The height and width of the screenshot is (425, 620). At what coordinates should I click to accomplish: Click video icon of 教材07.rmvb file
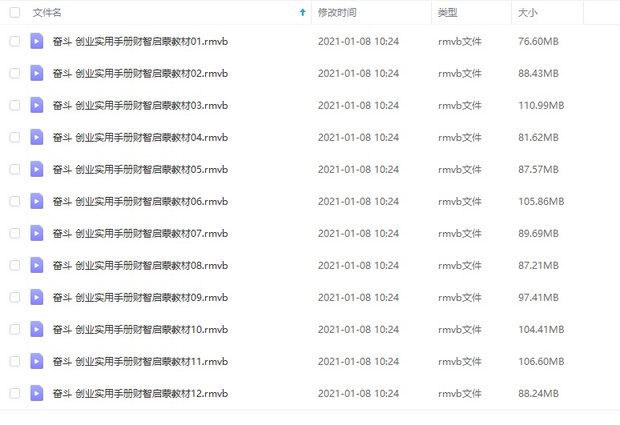click(37, 233)
